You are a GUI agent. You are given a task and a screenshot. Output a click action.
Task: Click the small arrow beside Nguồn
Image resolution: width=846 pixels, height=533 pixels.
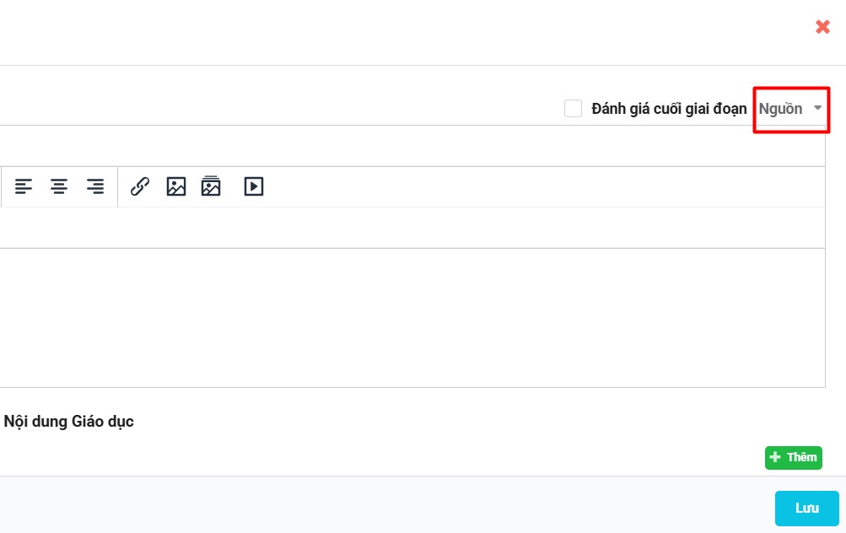[x=817, y=108]
